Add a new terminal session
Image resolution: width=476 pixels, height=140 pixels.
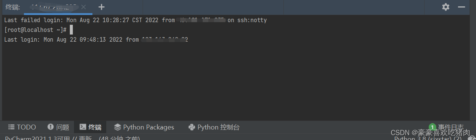tap(101, 7)
